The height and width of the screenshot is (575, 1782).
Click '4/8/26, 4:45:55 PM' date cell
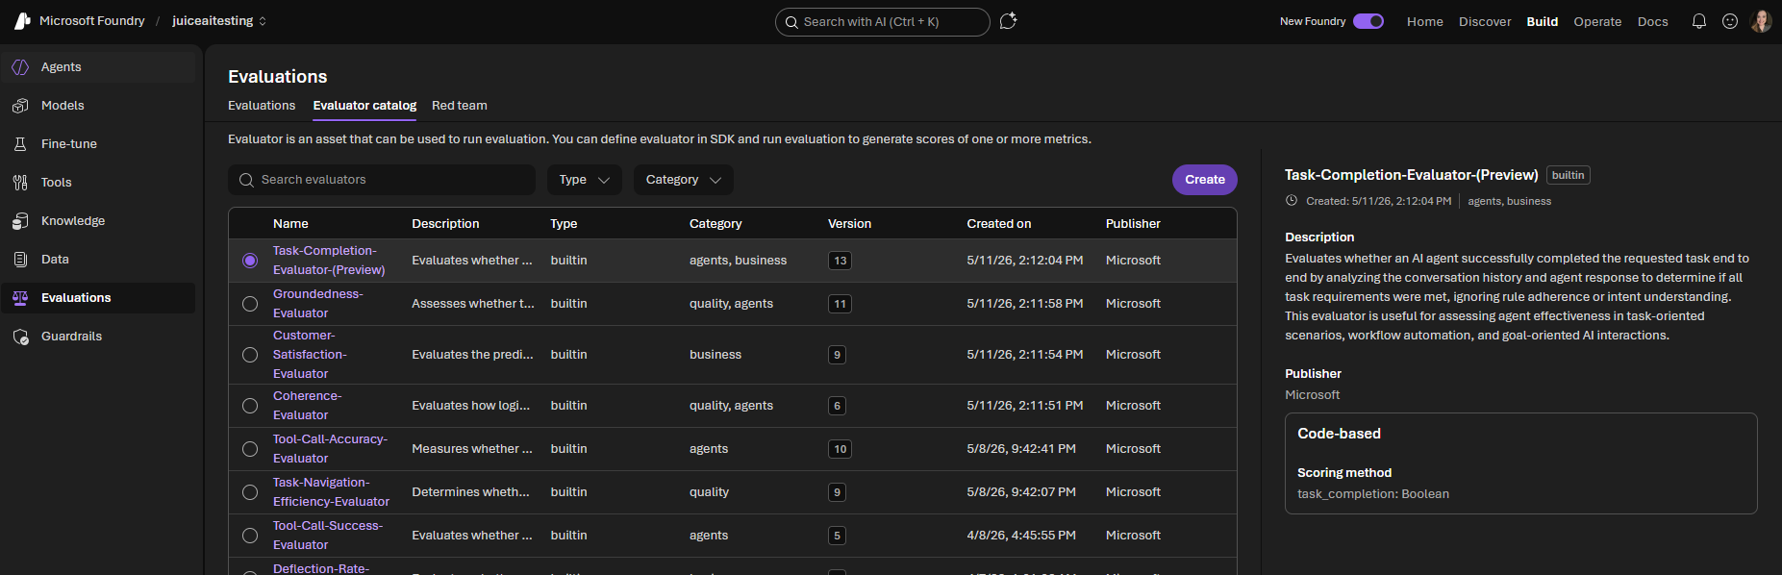click(1021, 536)
